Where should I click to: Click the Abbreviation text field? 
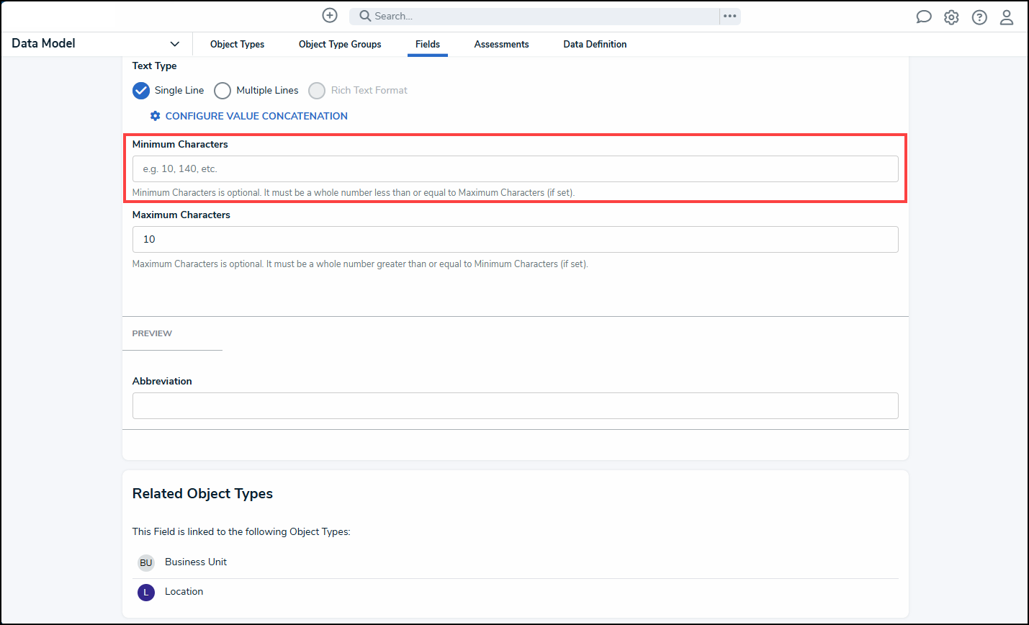point(515,405)
